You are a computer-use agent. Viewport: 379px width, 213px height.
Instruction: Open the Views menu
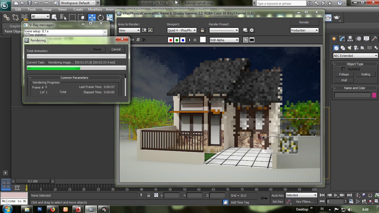(62, 9)
